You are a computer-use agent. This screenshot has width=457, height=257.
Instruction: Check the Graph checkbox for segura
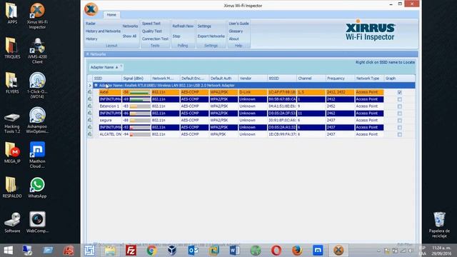coord(400,121)
